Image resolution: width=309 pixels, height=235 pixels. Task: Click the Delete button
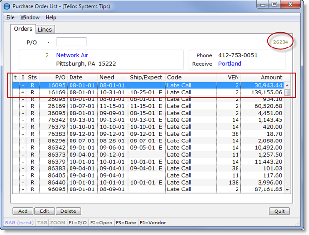[x=68, y=211]
